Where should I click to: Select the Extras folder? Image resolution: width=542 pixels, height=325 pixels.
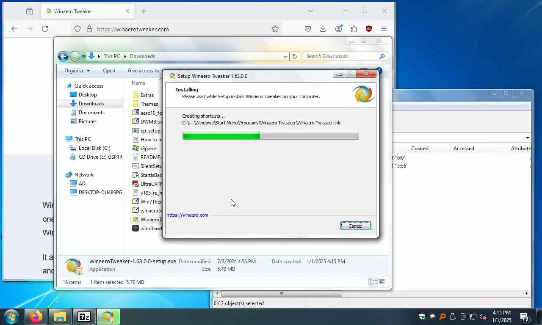[x=147, y=95]
